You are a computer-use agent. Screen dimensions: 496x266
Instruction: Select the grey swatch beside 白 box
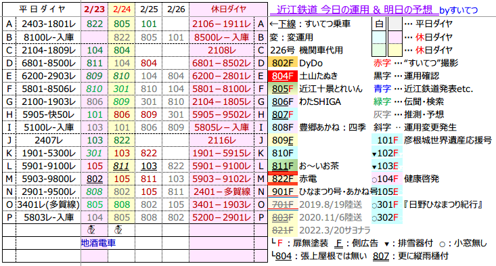pos(394,24)
